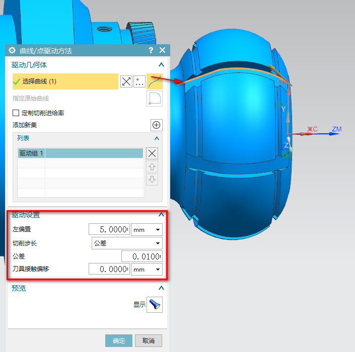
Task: Select 驱动组 1 row in list
Action: click(81, 153)
